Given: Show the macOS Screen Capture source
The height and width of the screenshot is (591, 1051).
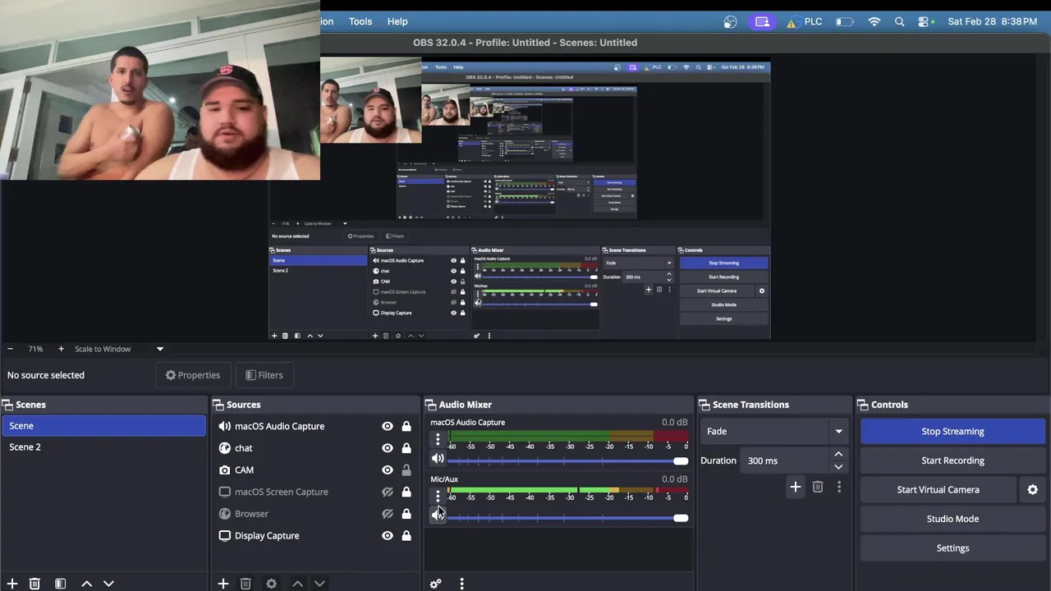Looking at the screenshot, I should coord(388,492).
